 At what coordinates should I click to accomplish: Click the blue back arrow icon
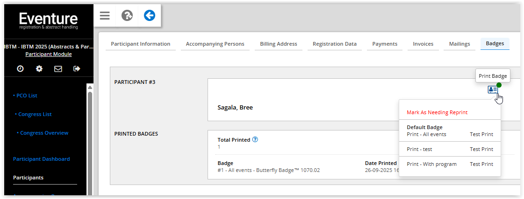(x=149, y=16)
